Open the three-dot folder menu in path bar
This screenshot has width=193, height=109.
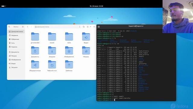(80, 27)
